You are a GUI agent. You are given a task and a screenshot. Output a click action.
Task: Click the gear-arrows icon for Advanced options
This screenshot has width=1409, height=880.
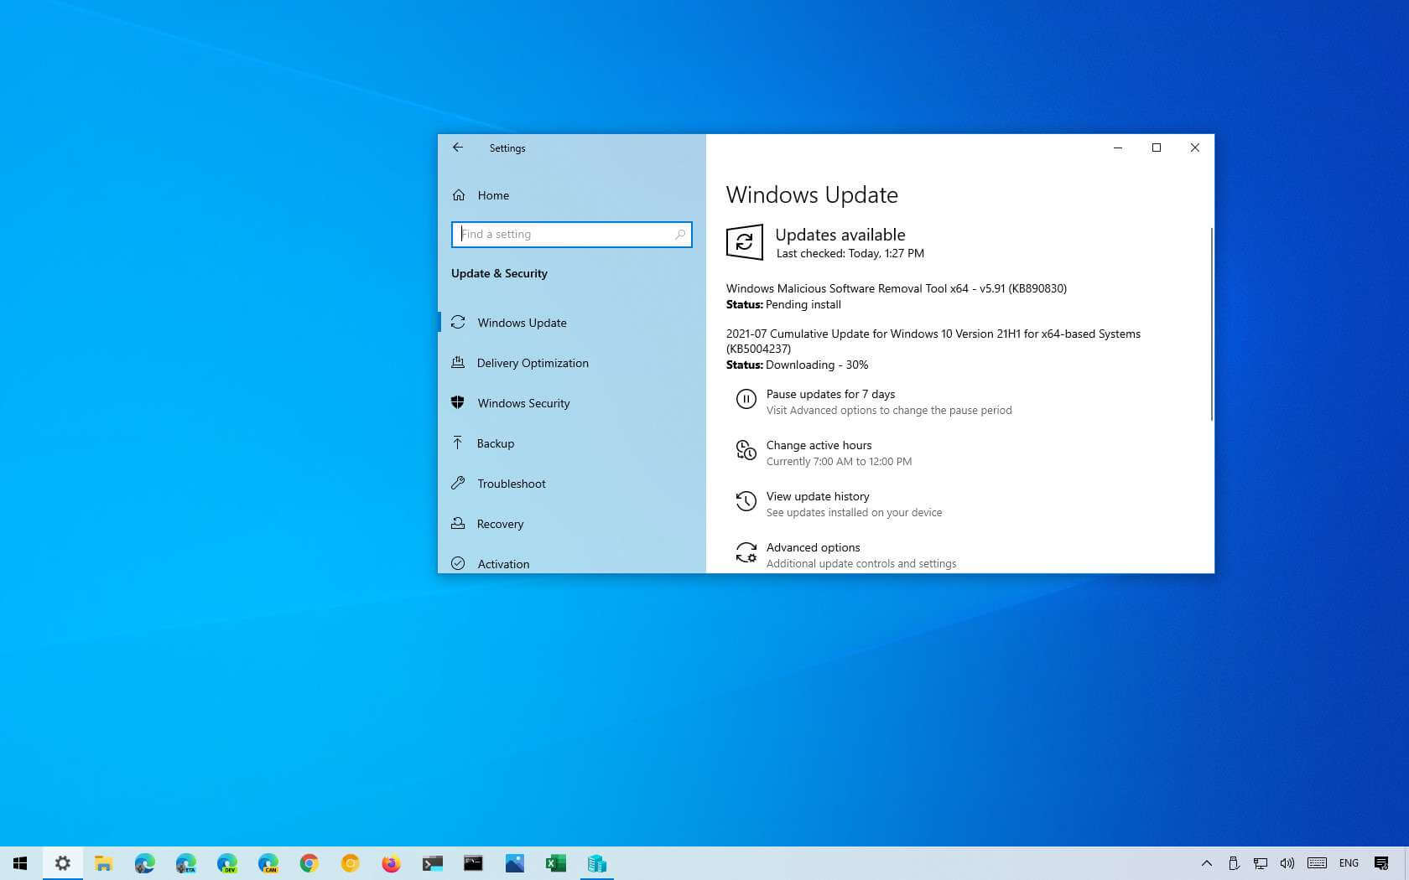[746, 552]
